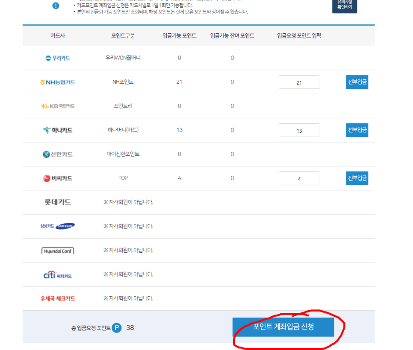
Task: Click the 총 입금요청 포인트 label
Action: (91, 328)
